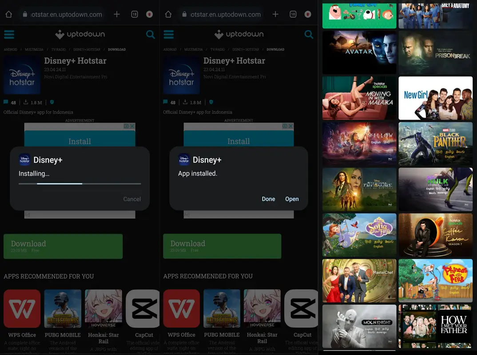The width and height of the screenshot is (477, 355).
Task: Click Disney+ Hotstar app icon on left page
Action: (22, 75)
